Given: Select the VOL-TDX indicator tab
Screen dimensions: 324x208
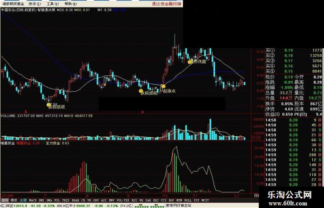Looking at the screenshot, I should click(x=123, y=200).
